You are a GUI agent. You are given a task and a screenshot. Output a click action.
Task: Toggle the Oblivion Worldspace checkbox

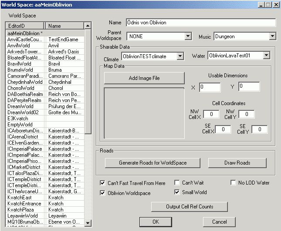102,193
